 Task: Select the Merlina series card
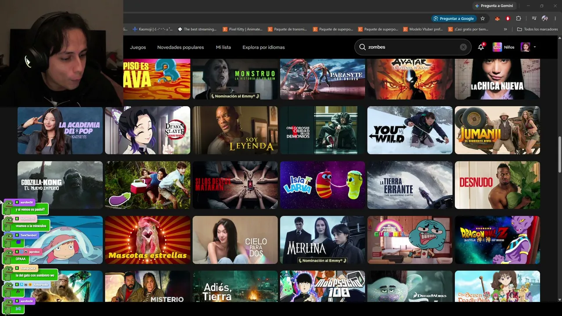click(x=322, y=240)
